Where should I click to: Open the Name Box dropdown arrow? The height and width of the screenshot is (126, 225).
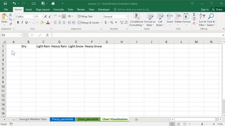(20, 35)
